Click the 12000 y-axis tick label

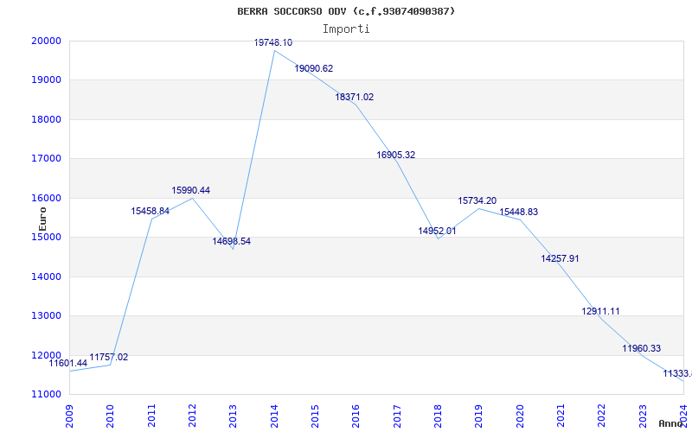point(46,355)
